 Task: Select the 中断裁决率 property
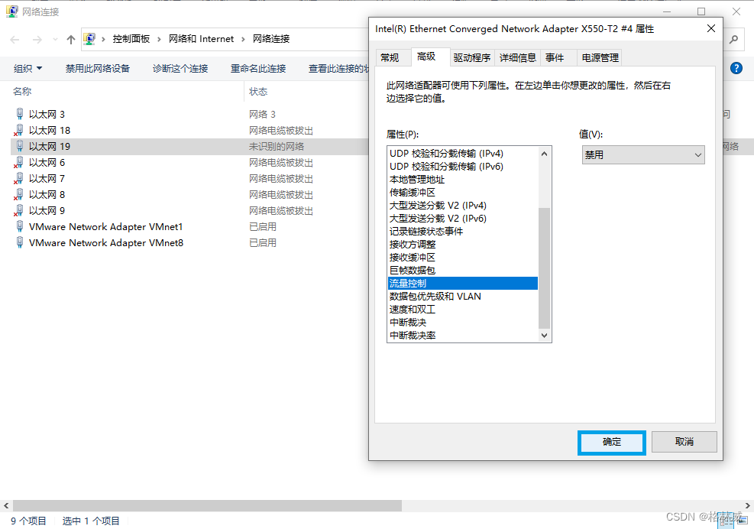click(x=463, y=335)
